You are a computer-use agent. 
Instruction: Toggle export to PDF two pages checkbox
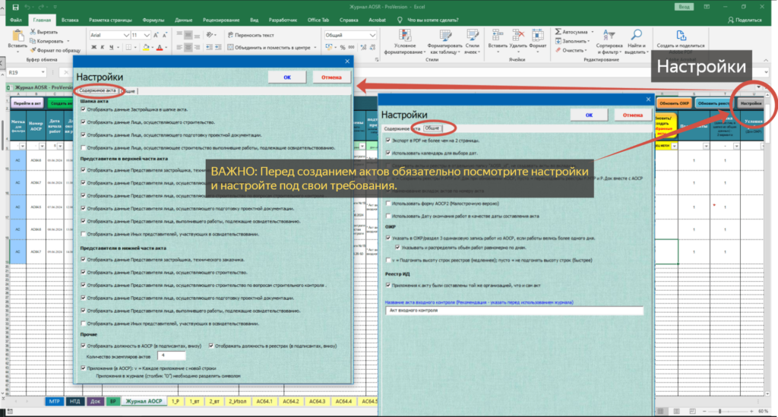tap(388, 141)
